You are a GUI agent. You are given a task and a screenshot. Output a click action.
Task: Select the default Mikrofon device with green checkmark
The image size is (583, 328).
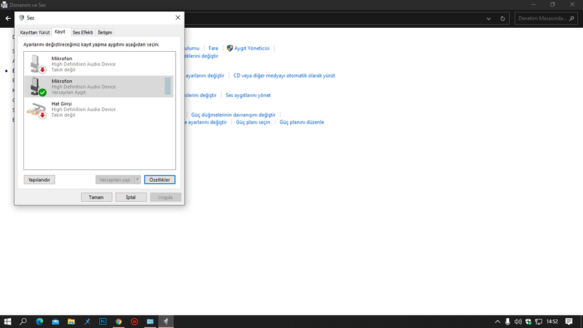coord(38,87)
